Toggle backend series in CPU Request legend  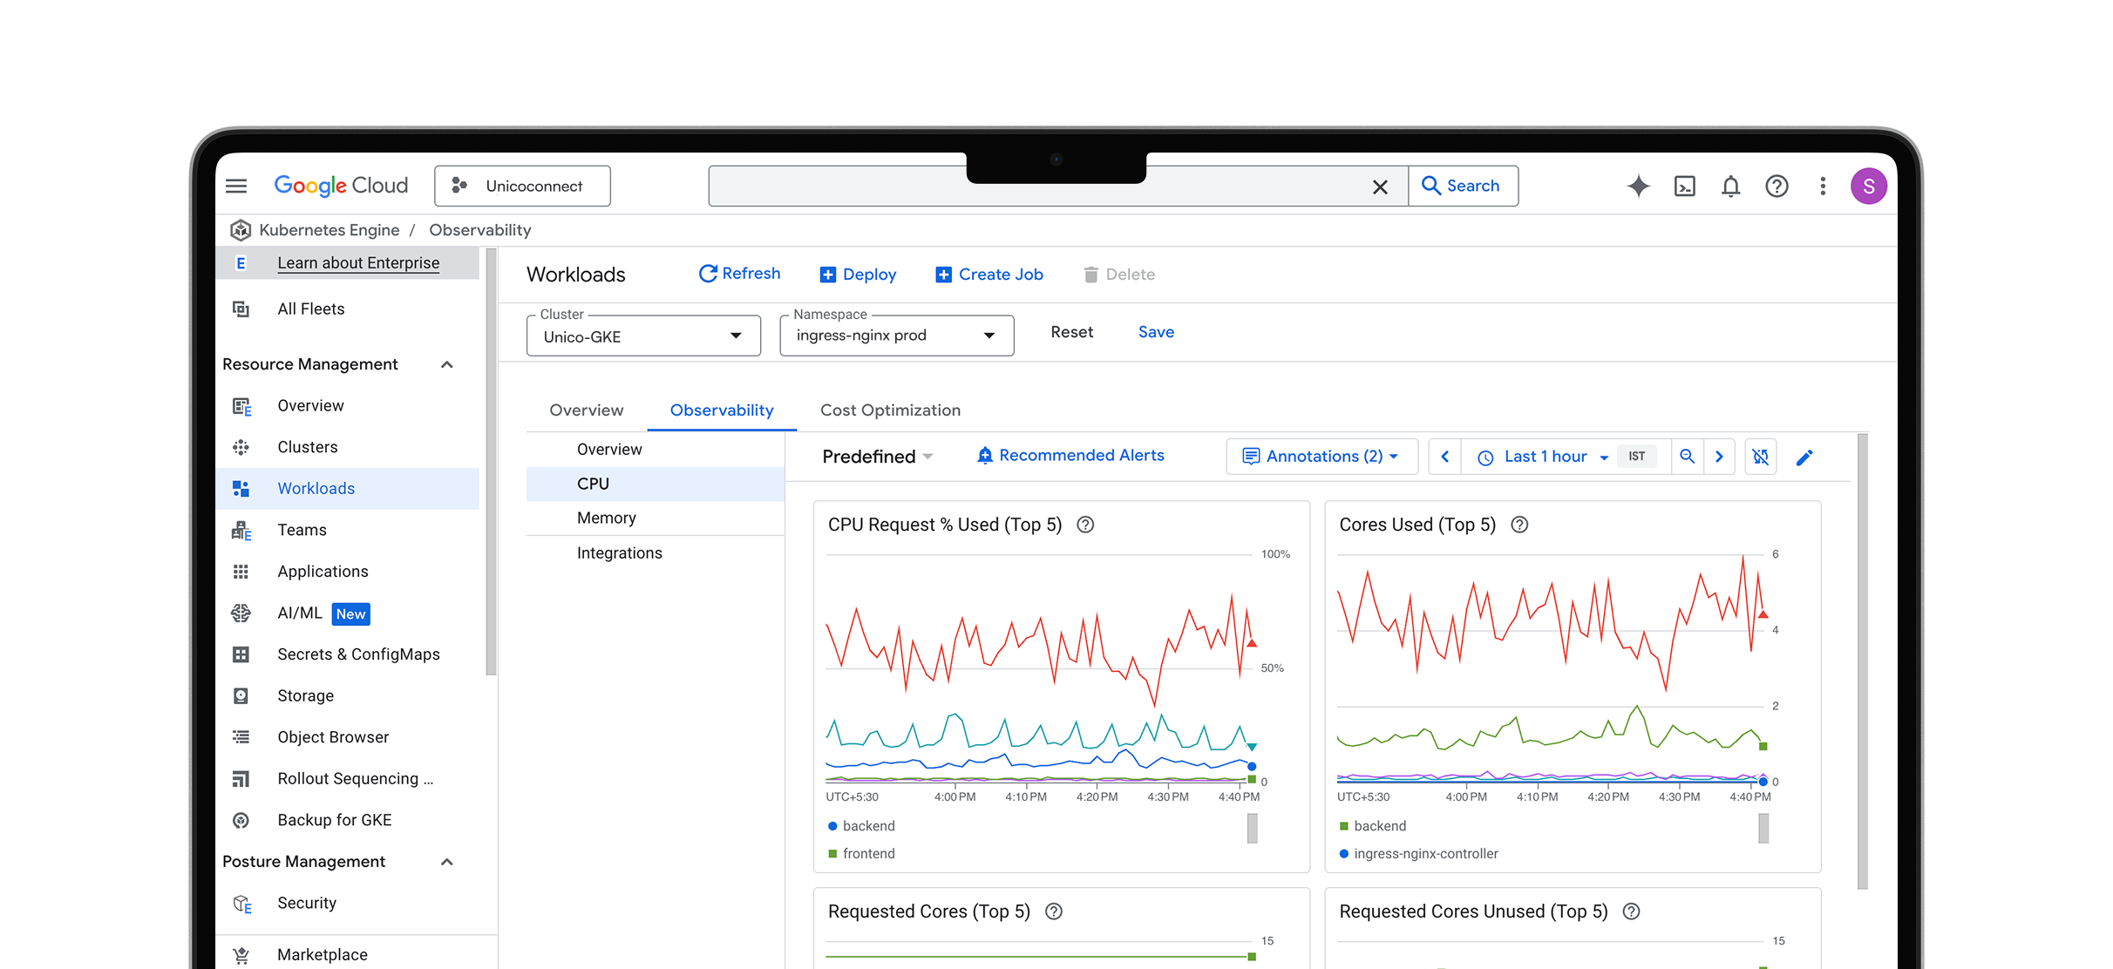867,825
